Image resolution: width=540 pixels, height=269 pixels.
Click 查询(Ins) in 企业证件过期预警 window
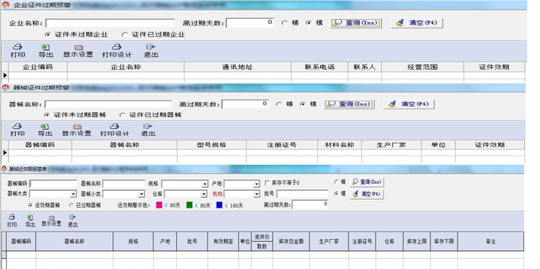pyautogui.click(x=356, y=23)
